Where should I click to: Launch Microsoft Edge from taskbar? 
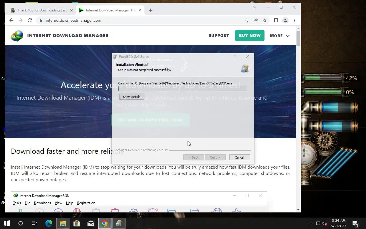pos(49,223)
